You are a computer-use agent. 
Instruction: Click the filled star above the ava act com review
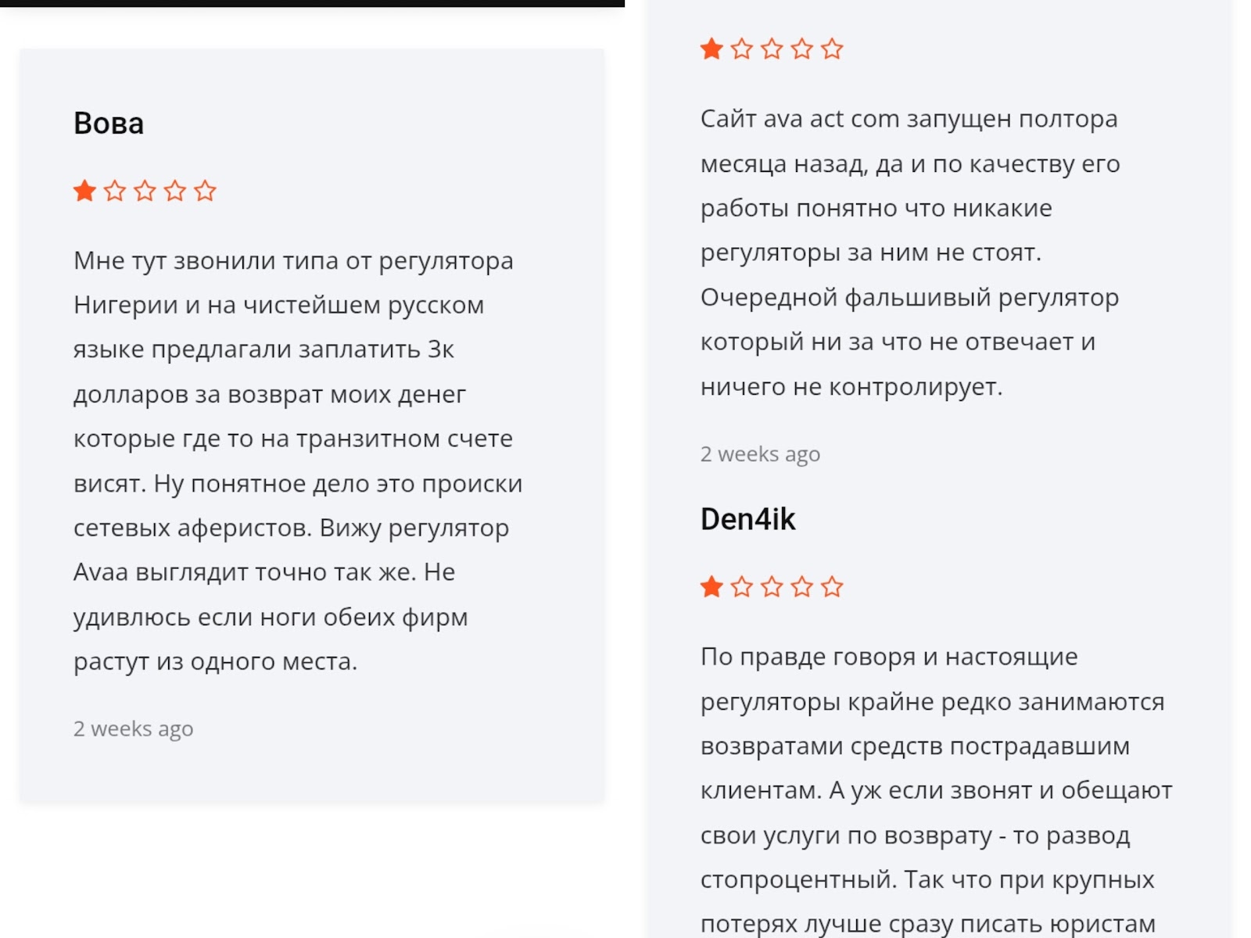[x=712, y=49]
